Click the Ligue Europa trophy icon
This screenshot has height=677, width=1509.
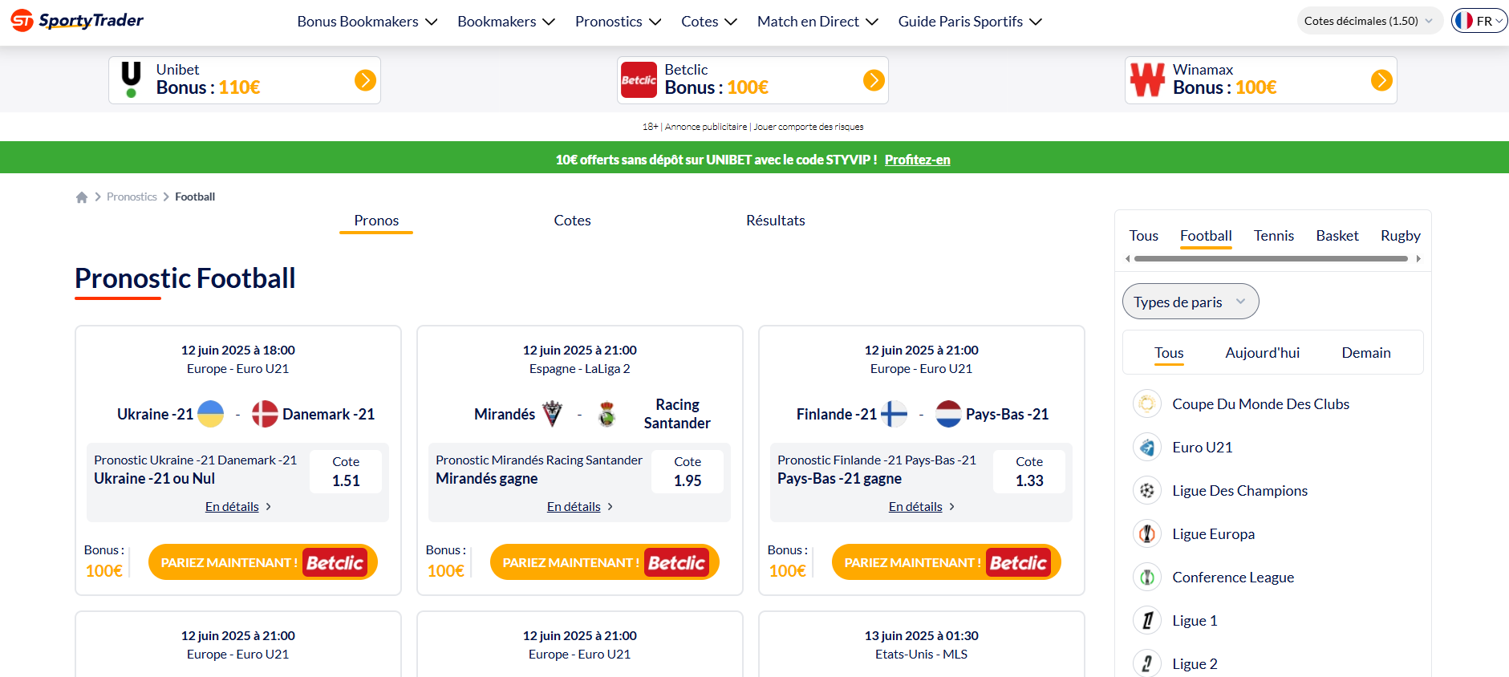coord(1147,533)
